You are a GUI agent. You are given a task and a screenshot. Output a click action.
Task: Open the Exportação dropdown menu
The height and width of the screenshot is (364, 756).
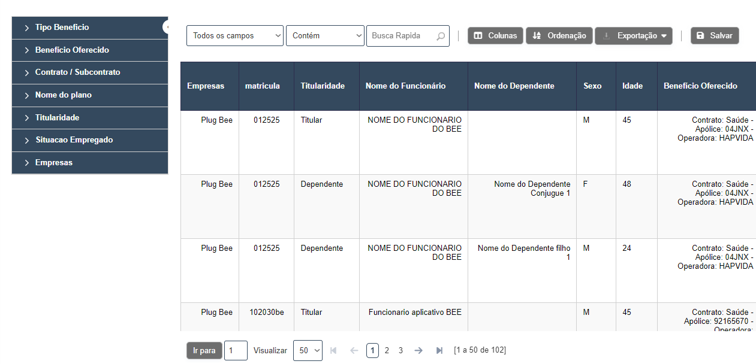[633, 36]
